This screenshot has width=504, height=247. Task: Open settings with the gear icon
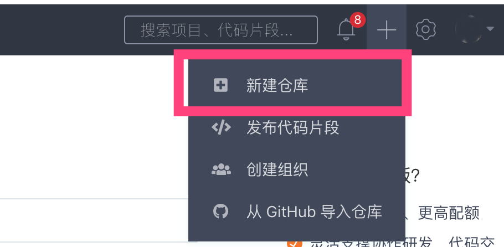(x=425, y=30)
